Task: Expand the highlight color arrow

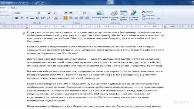Action: tap(52, 18)
